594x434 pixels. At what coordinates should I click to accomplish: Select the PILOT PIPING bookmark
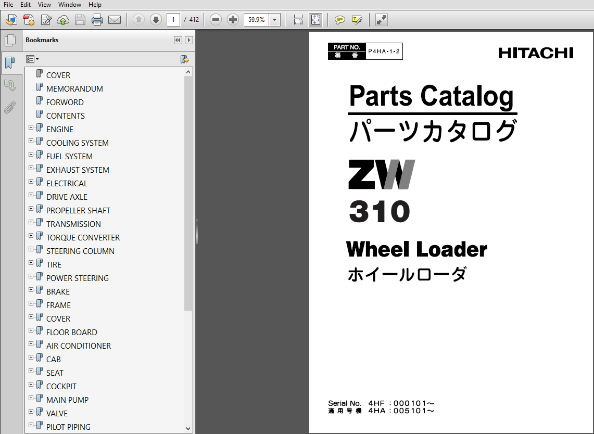click(x=68, y=427)
